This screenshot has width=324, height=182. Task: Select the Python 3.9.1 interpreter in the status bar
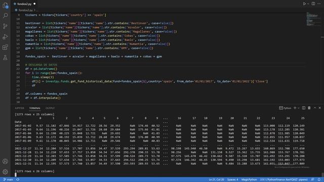coord(283,179)
